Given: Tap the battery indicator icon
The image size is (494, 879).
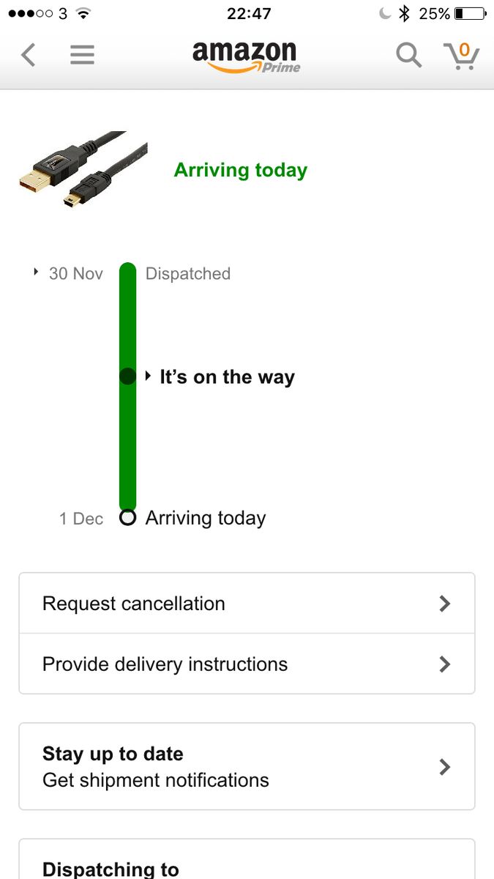Looking at the screenshot, I should [x=469, y=13].
